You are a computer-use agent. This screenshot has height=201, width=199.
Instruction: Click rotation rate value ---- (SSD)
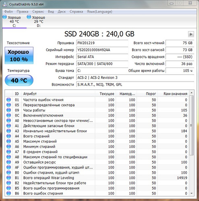(x=180, y=57)
